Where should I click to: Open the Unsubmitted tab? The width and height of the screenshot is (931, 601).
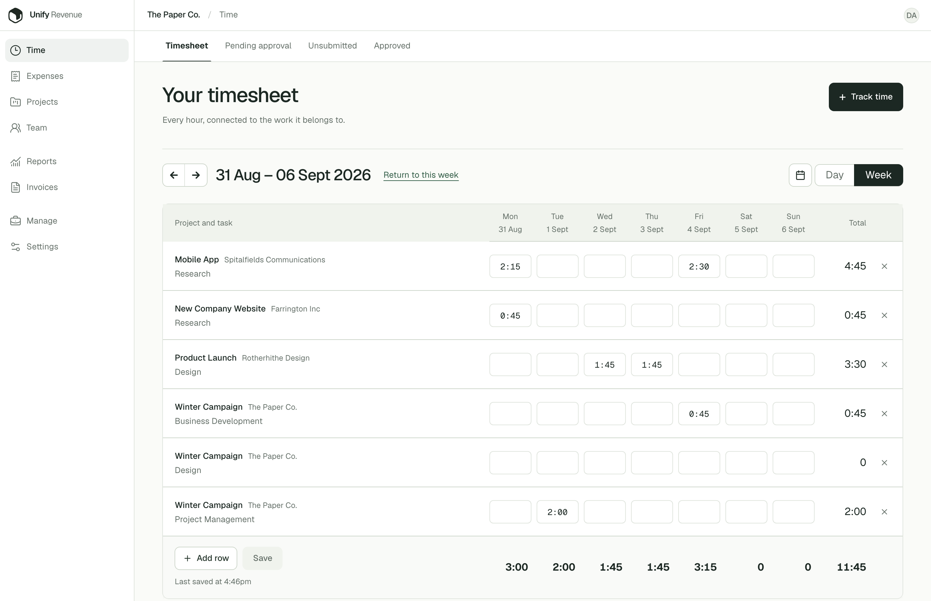(333, 46)
